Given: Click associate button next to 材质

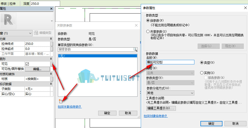Looking at the screenshot, I should [52, 79].
